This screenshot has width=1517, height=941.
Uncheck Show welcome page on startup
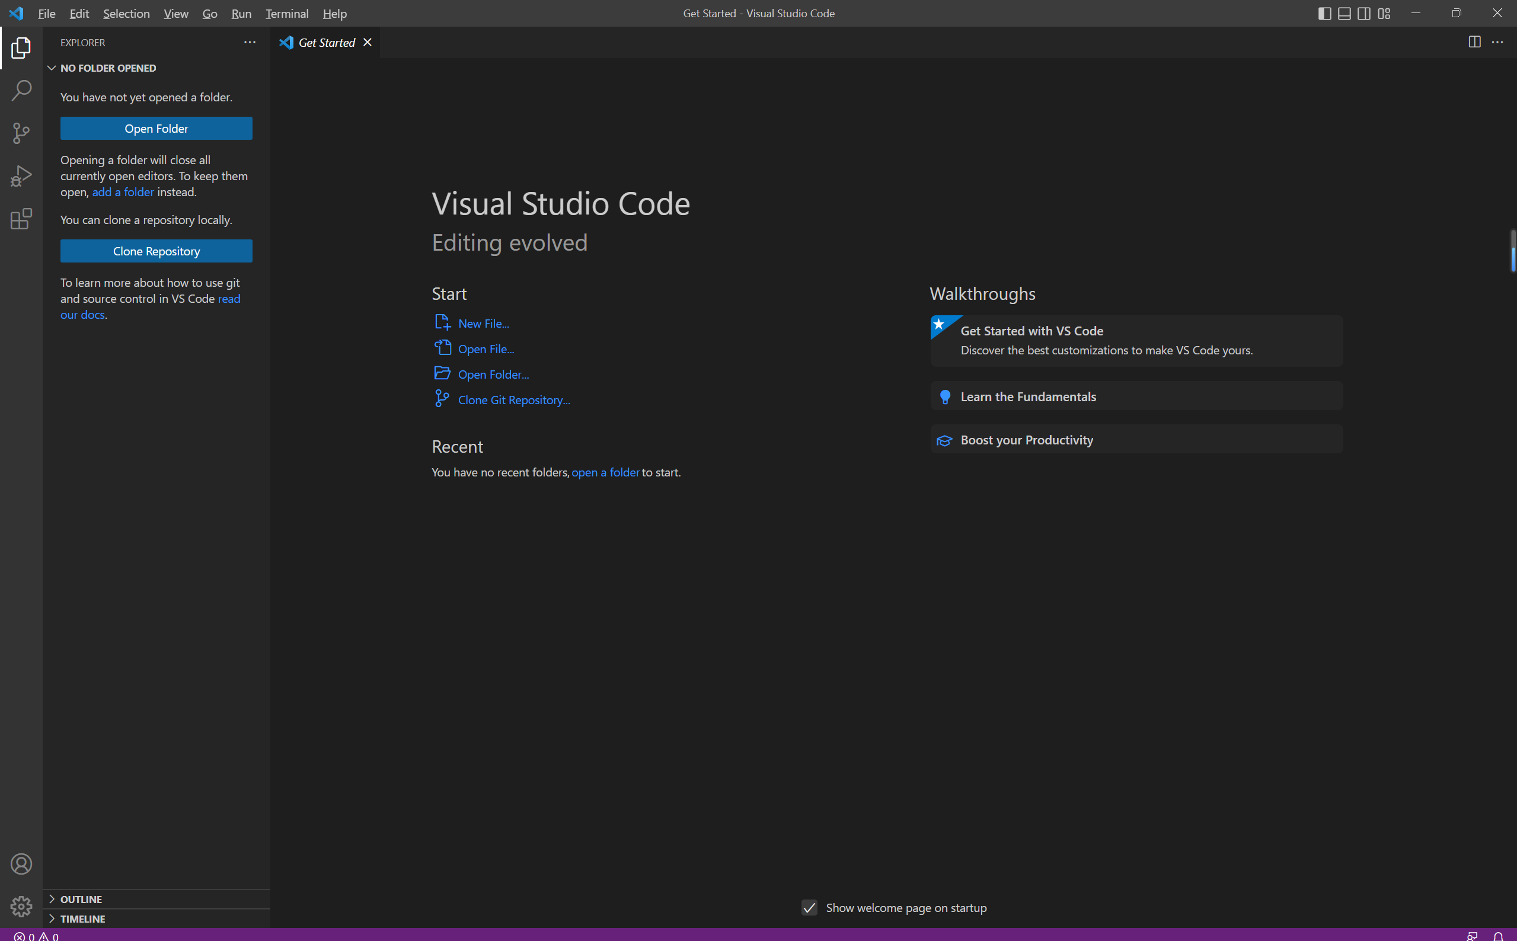pos(809,908)
